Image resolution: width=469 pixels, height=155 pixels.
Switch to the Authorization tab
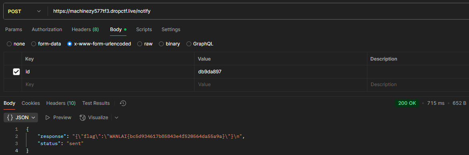[47, 29]
